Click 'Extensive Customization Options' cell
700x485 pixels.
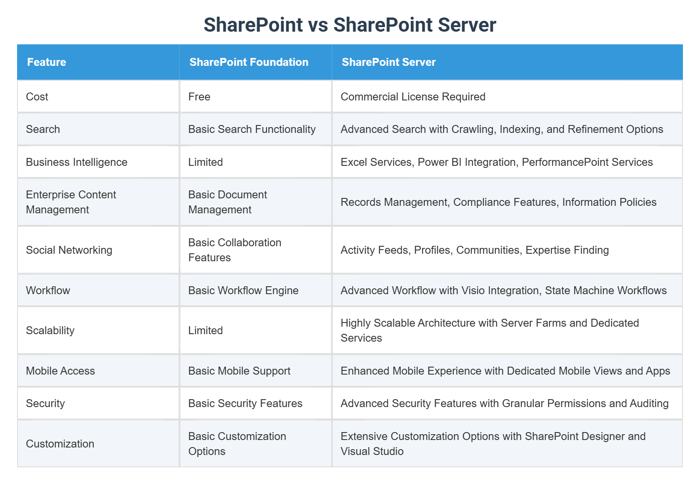pos(507,444)
